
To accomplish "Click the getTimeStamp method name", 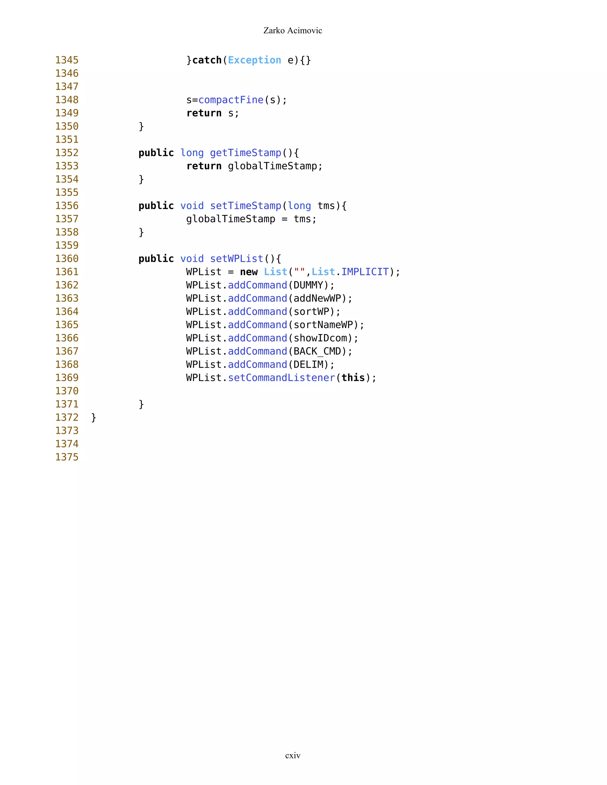I will pos(245,153).
